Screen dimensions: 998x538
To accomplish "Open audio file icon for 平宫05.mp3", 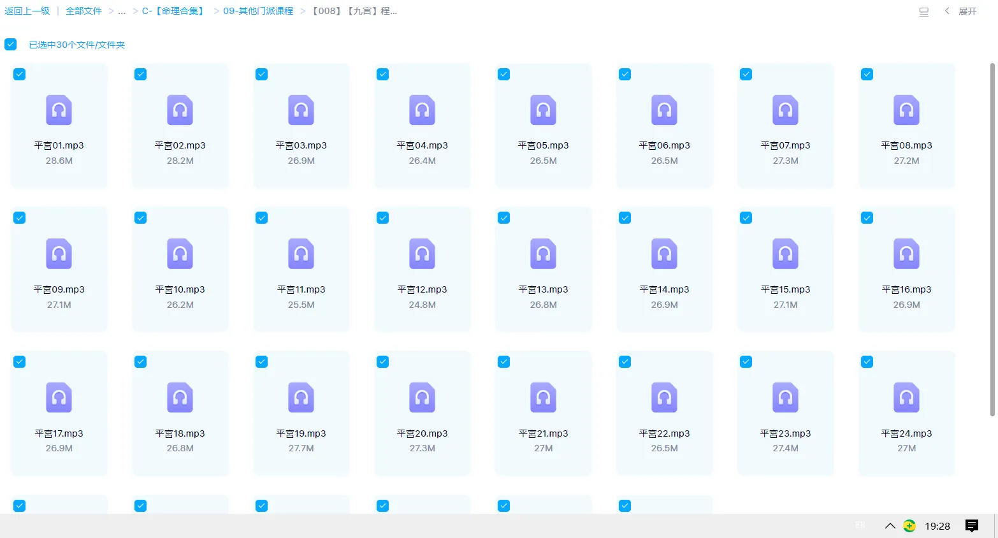I will [x=543, y=110].
